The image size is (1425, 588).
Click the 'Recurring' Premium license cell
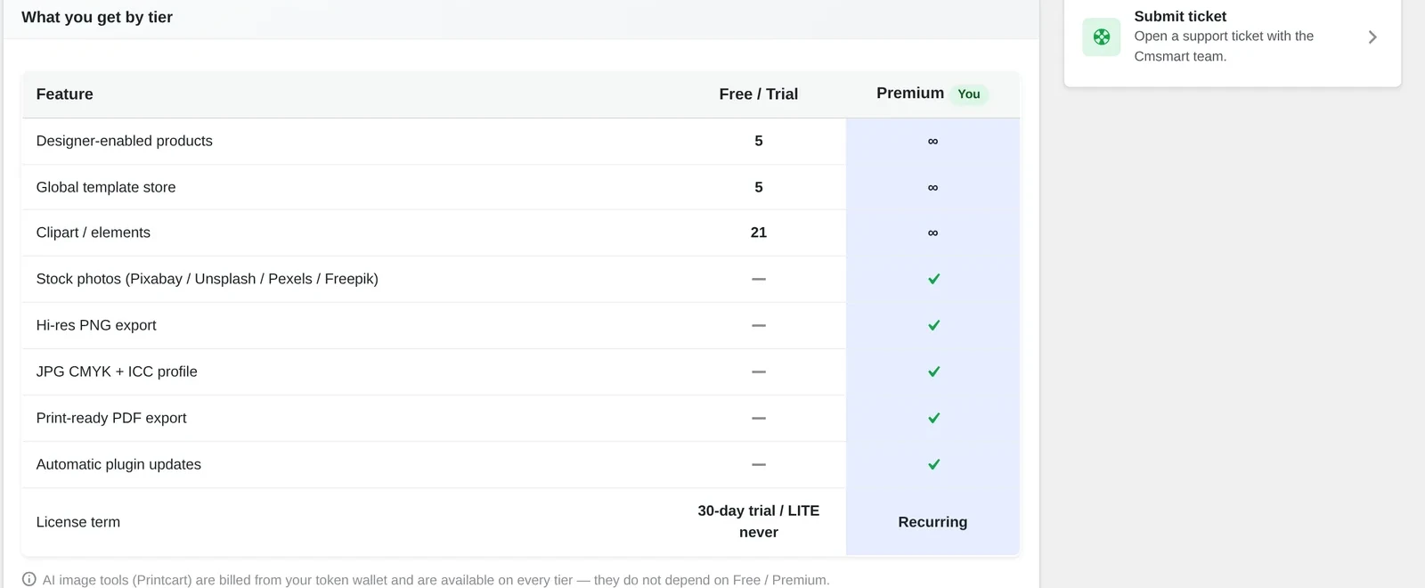932,522
